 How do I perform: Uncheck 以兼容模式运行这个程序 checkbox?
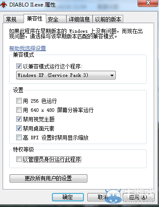click(x=19, y=66)
